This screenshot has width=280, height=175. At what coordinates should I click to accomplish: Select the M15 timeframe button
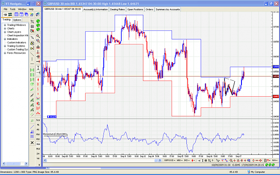38,139
